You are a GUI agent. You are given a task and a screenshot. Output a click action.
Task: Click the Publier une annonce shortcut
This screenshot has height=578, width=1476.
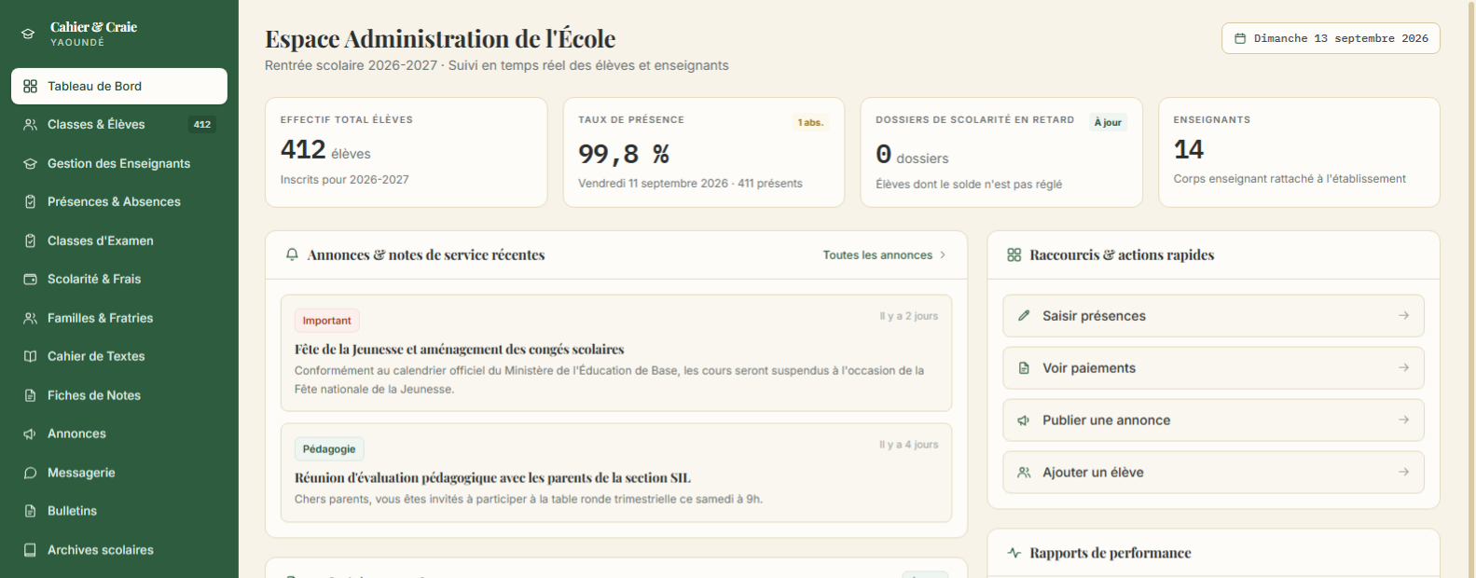[1213, 420]
